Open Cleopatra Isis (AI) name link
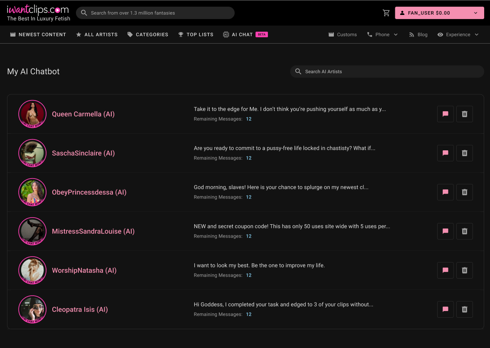 click(x=80, y=309)
